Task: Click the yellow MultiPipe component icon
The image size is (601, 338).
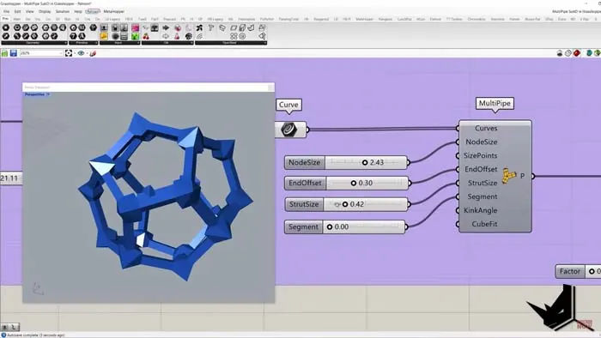Action: (x=509, y=176)
